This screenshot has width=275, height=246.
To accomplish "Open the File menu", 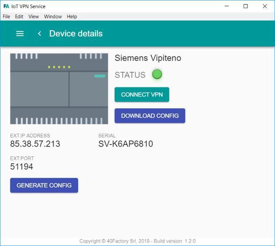I will point(6,16).
